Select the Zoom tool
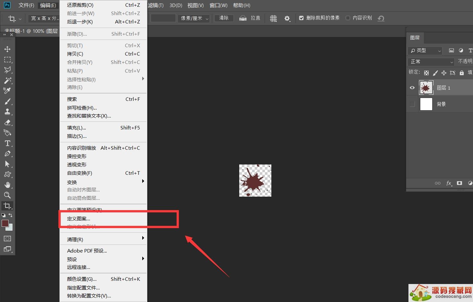473x302 pixels. 7,195
